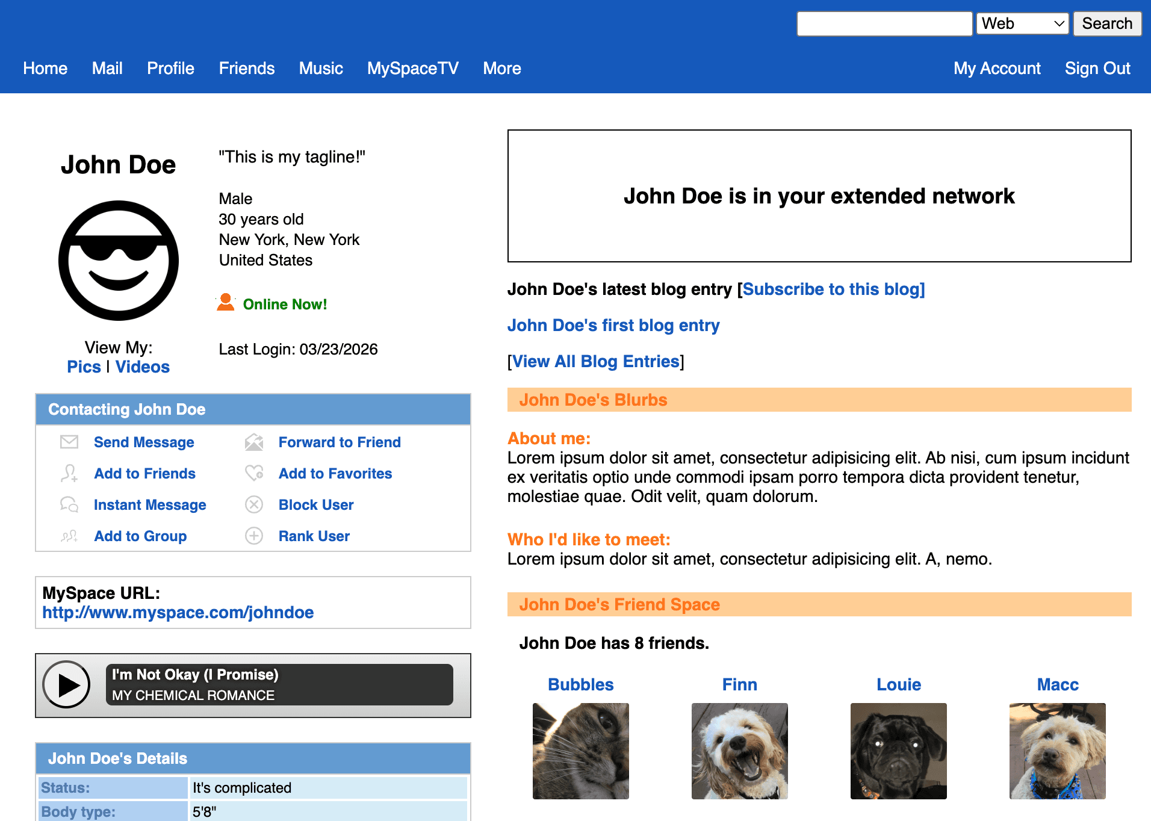Click the Add to Friends icon
This screenshot has width=1151, height=821.
pos(69,473)
